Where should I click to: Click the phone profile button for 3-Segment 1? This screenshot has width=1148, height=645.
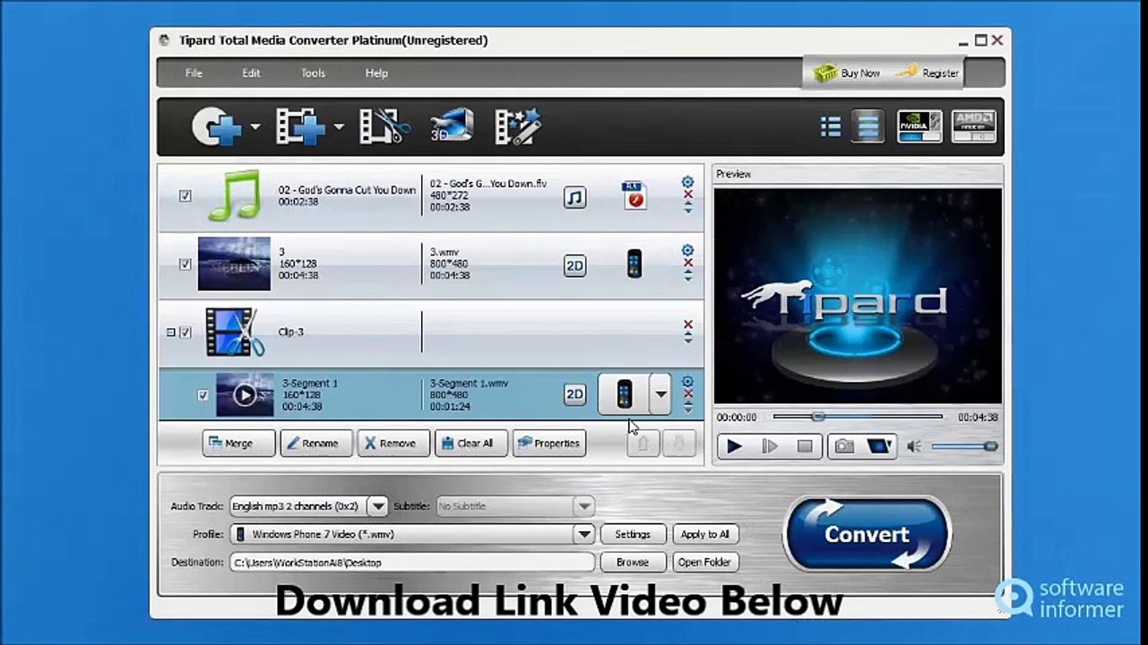tap(624, 394)
